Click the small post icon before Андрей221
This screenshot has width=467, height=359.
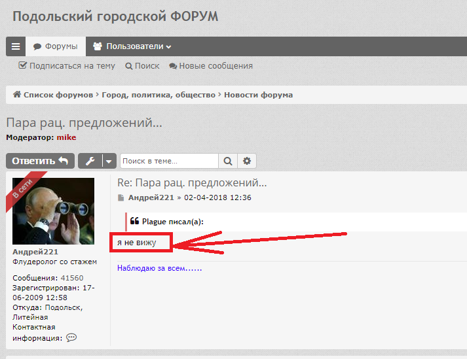point(121,197)
